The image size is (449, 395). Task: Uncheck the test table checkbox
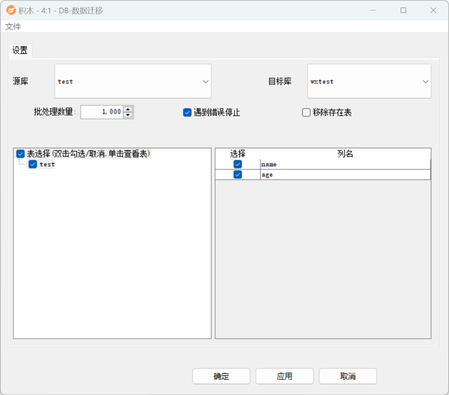pyautogui.click(x=33, y=164)
